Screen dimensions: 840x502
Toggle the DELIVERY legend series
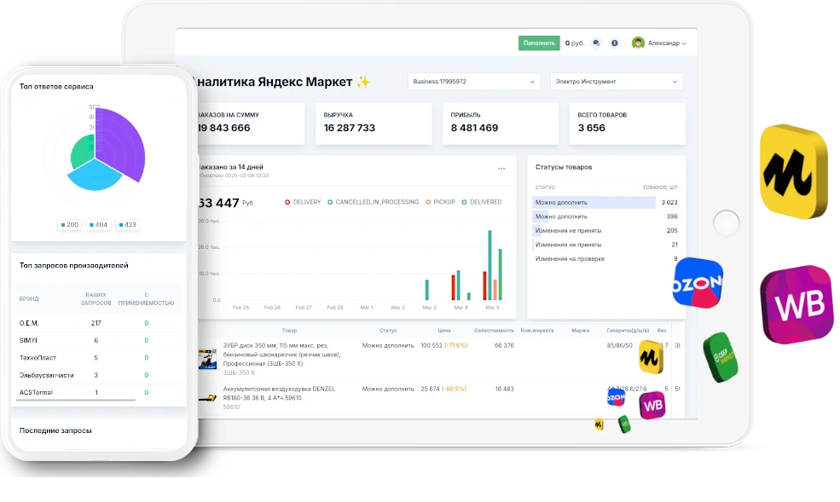point(303,202)
